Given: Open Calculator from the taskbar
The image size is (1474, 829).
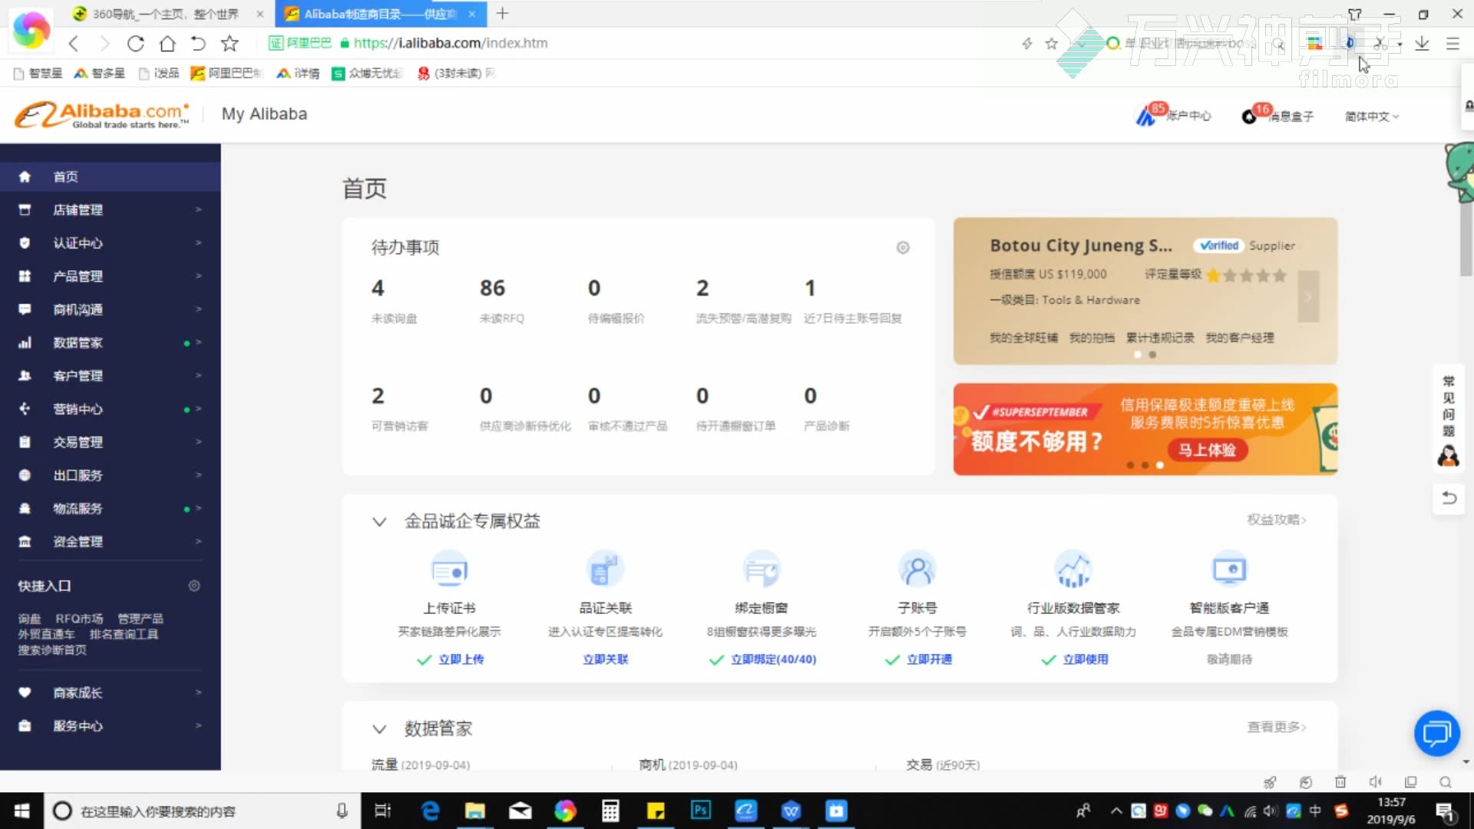Looking at the screenshot, I should (610, 811).
